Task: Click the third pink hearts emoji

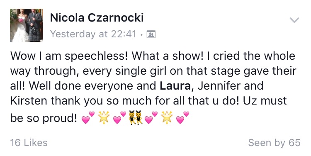Action: pyautogui.click(x=151, y=117)
